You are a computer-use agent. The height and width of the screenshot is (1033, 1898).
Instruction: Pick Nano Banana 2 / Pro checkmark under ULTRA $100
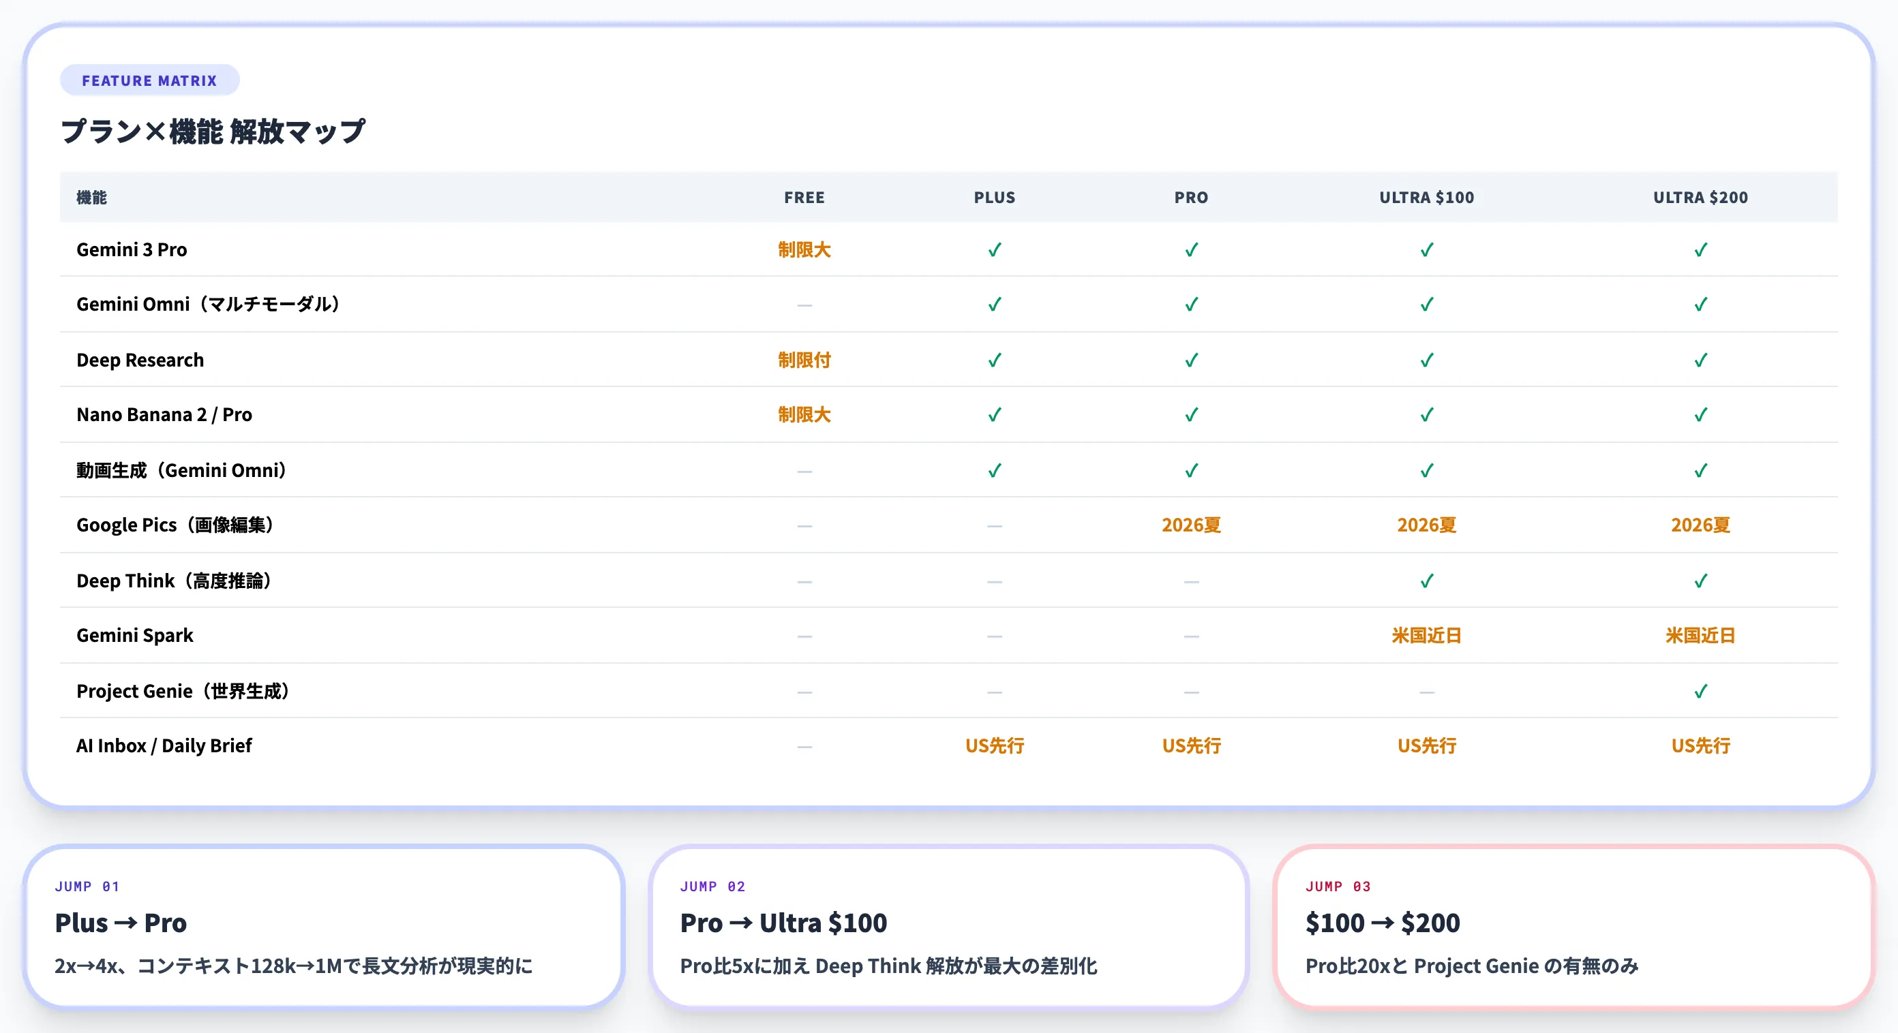point(1426,414)
